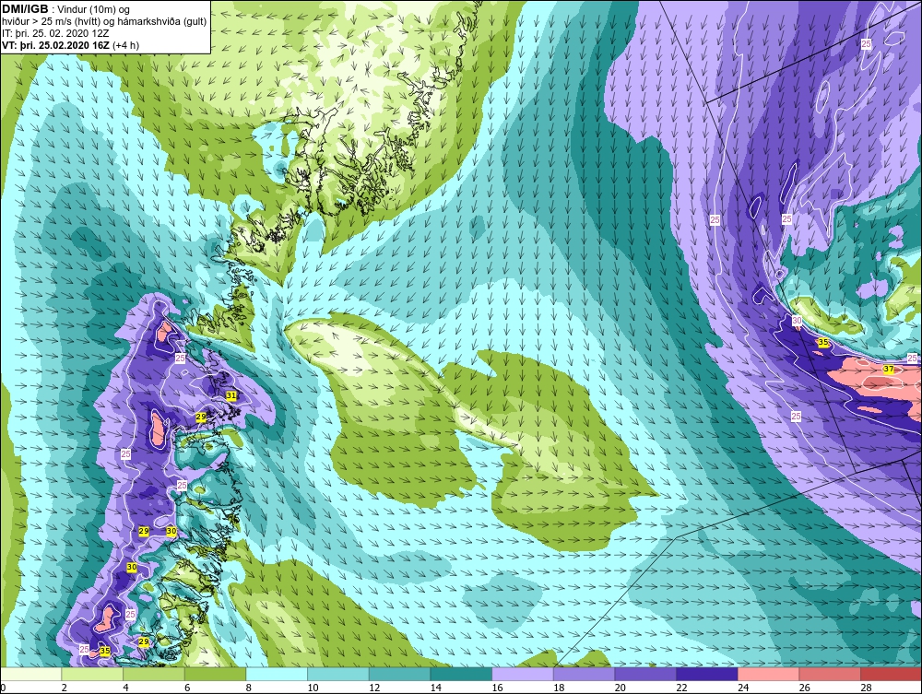Image resolution: width=922 pixels, height=694 pixels.
Task: Click the '(+4 h)' forecast offset text
Action: [x=125, y=44]
